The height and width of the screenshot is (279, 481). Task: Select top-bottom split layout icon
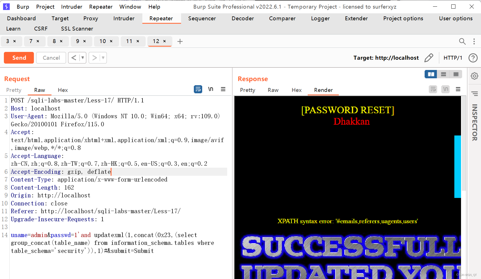tap(444, 74)
